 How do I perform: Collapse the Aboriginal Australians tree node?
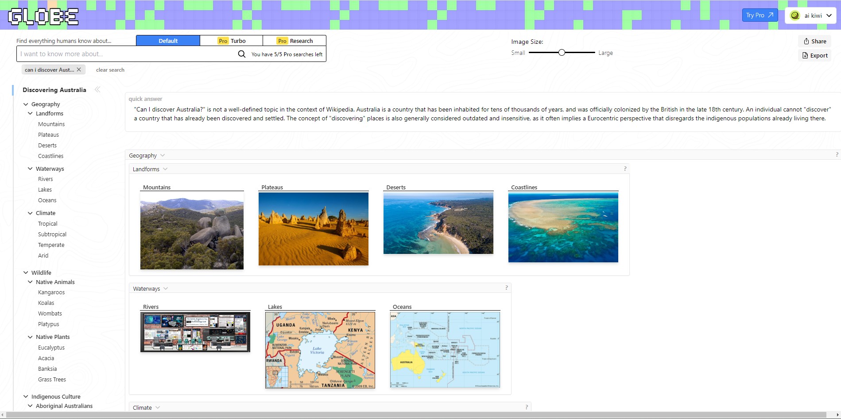[30, 406]
